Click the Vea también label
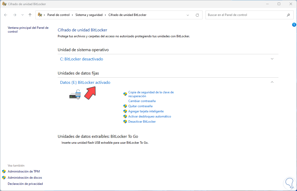This screenshot has width=297, height=191. click(x=16, y=166)
